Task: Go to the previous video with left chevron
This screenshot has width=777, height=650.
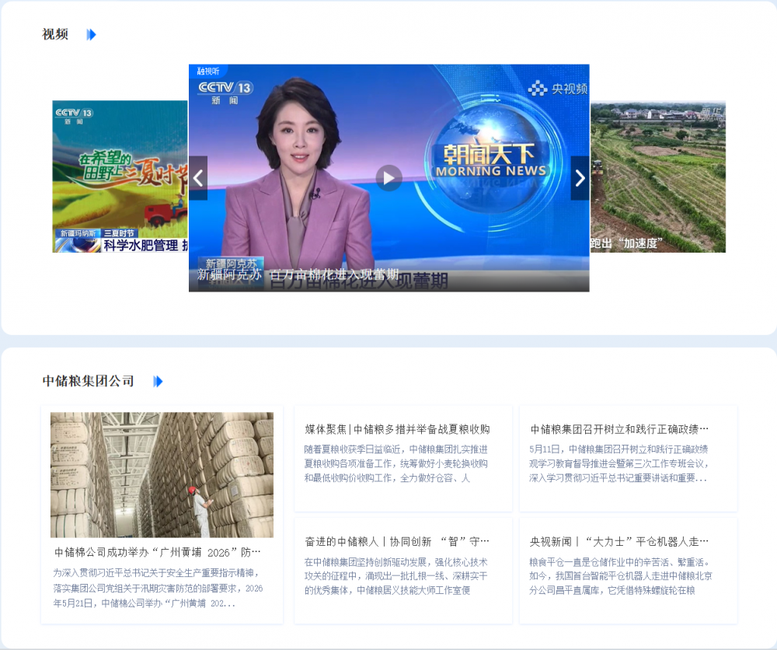Action: click(x=198, y=178)
